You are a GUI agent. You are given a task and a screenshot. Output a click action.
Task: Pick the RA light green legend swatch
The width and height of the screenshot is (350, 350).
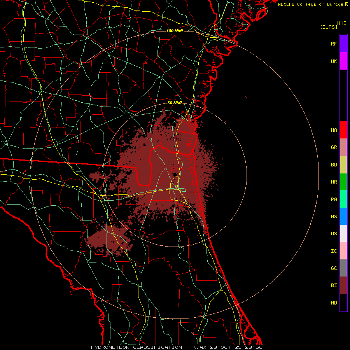(x=343, y=199)
